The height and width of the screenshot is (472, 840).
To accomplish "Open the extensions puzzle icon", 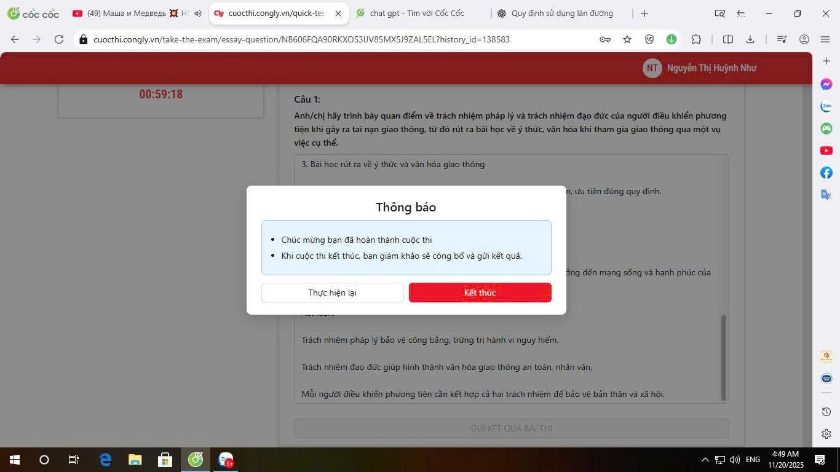I will click(696, 39).
